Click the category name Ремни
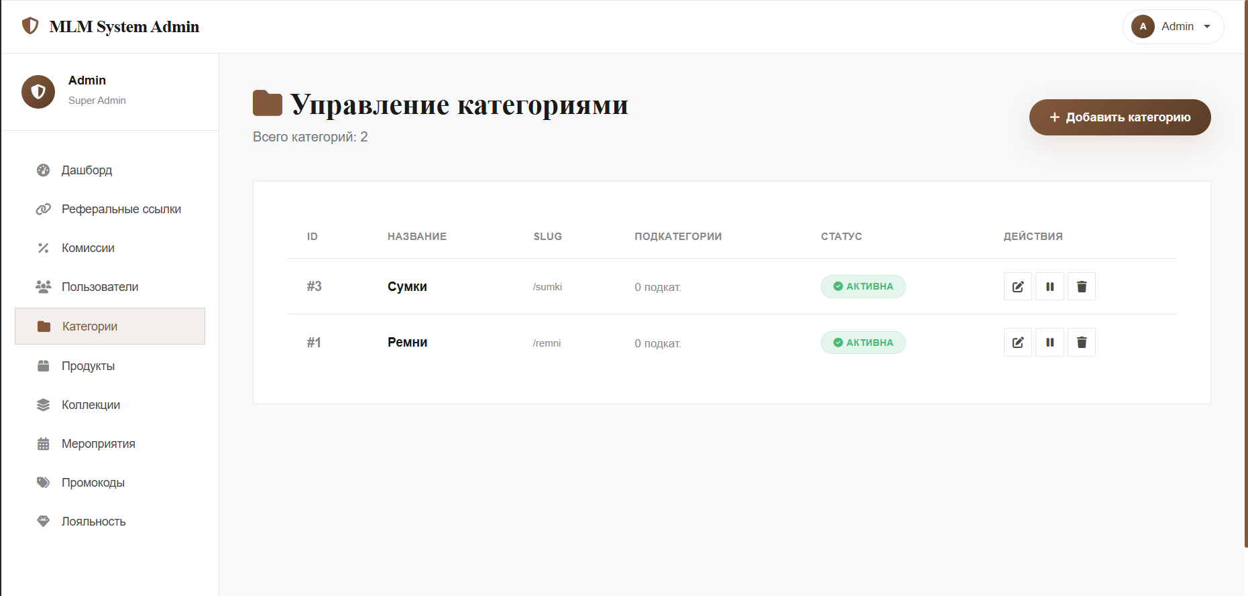 [x=407, y=342]
